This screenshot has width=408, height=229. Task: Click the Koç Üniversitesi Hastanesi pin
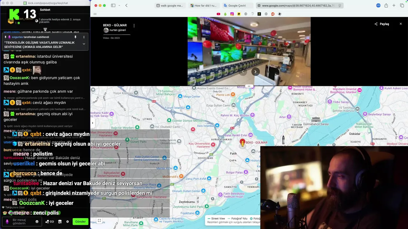pyautogui.click(x=213, y=145)
